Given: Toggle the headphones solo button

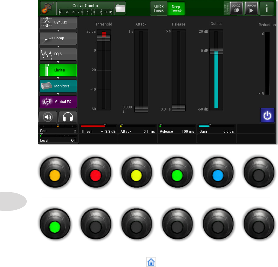Looking at the screenshot, I should tap(68, 117).
